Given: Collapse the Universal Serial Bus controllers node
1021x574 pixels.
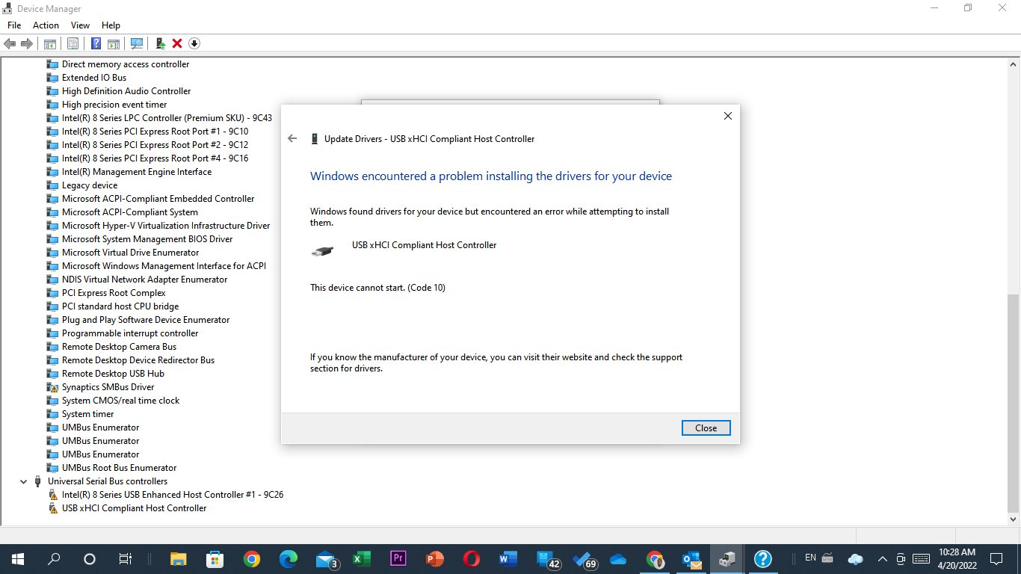Looking at the screenshot, I should [23, 481].
